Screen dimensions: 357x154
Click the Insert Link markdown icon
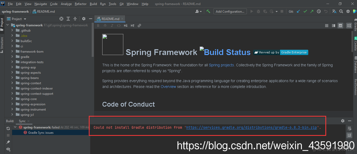pyautogui.click(x=139, y=26)
